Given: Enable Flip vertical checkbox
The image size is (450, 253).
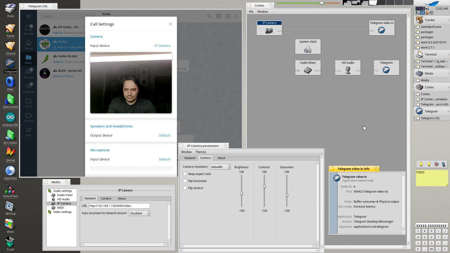Looking at the screenshot, I should click(185, 188).
